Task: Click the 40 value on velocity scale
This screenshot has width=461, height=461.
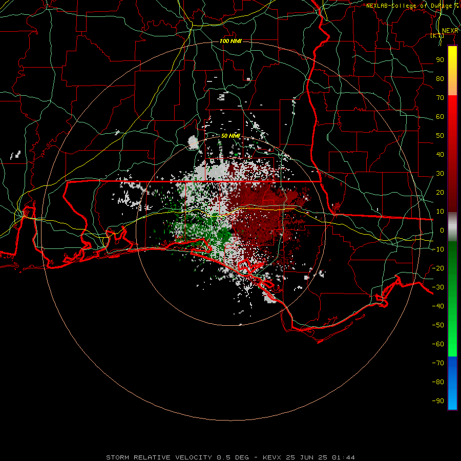Action: pos(440,155)
